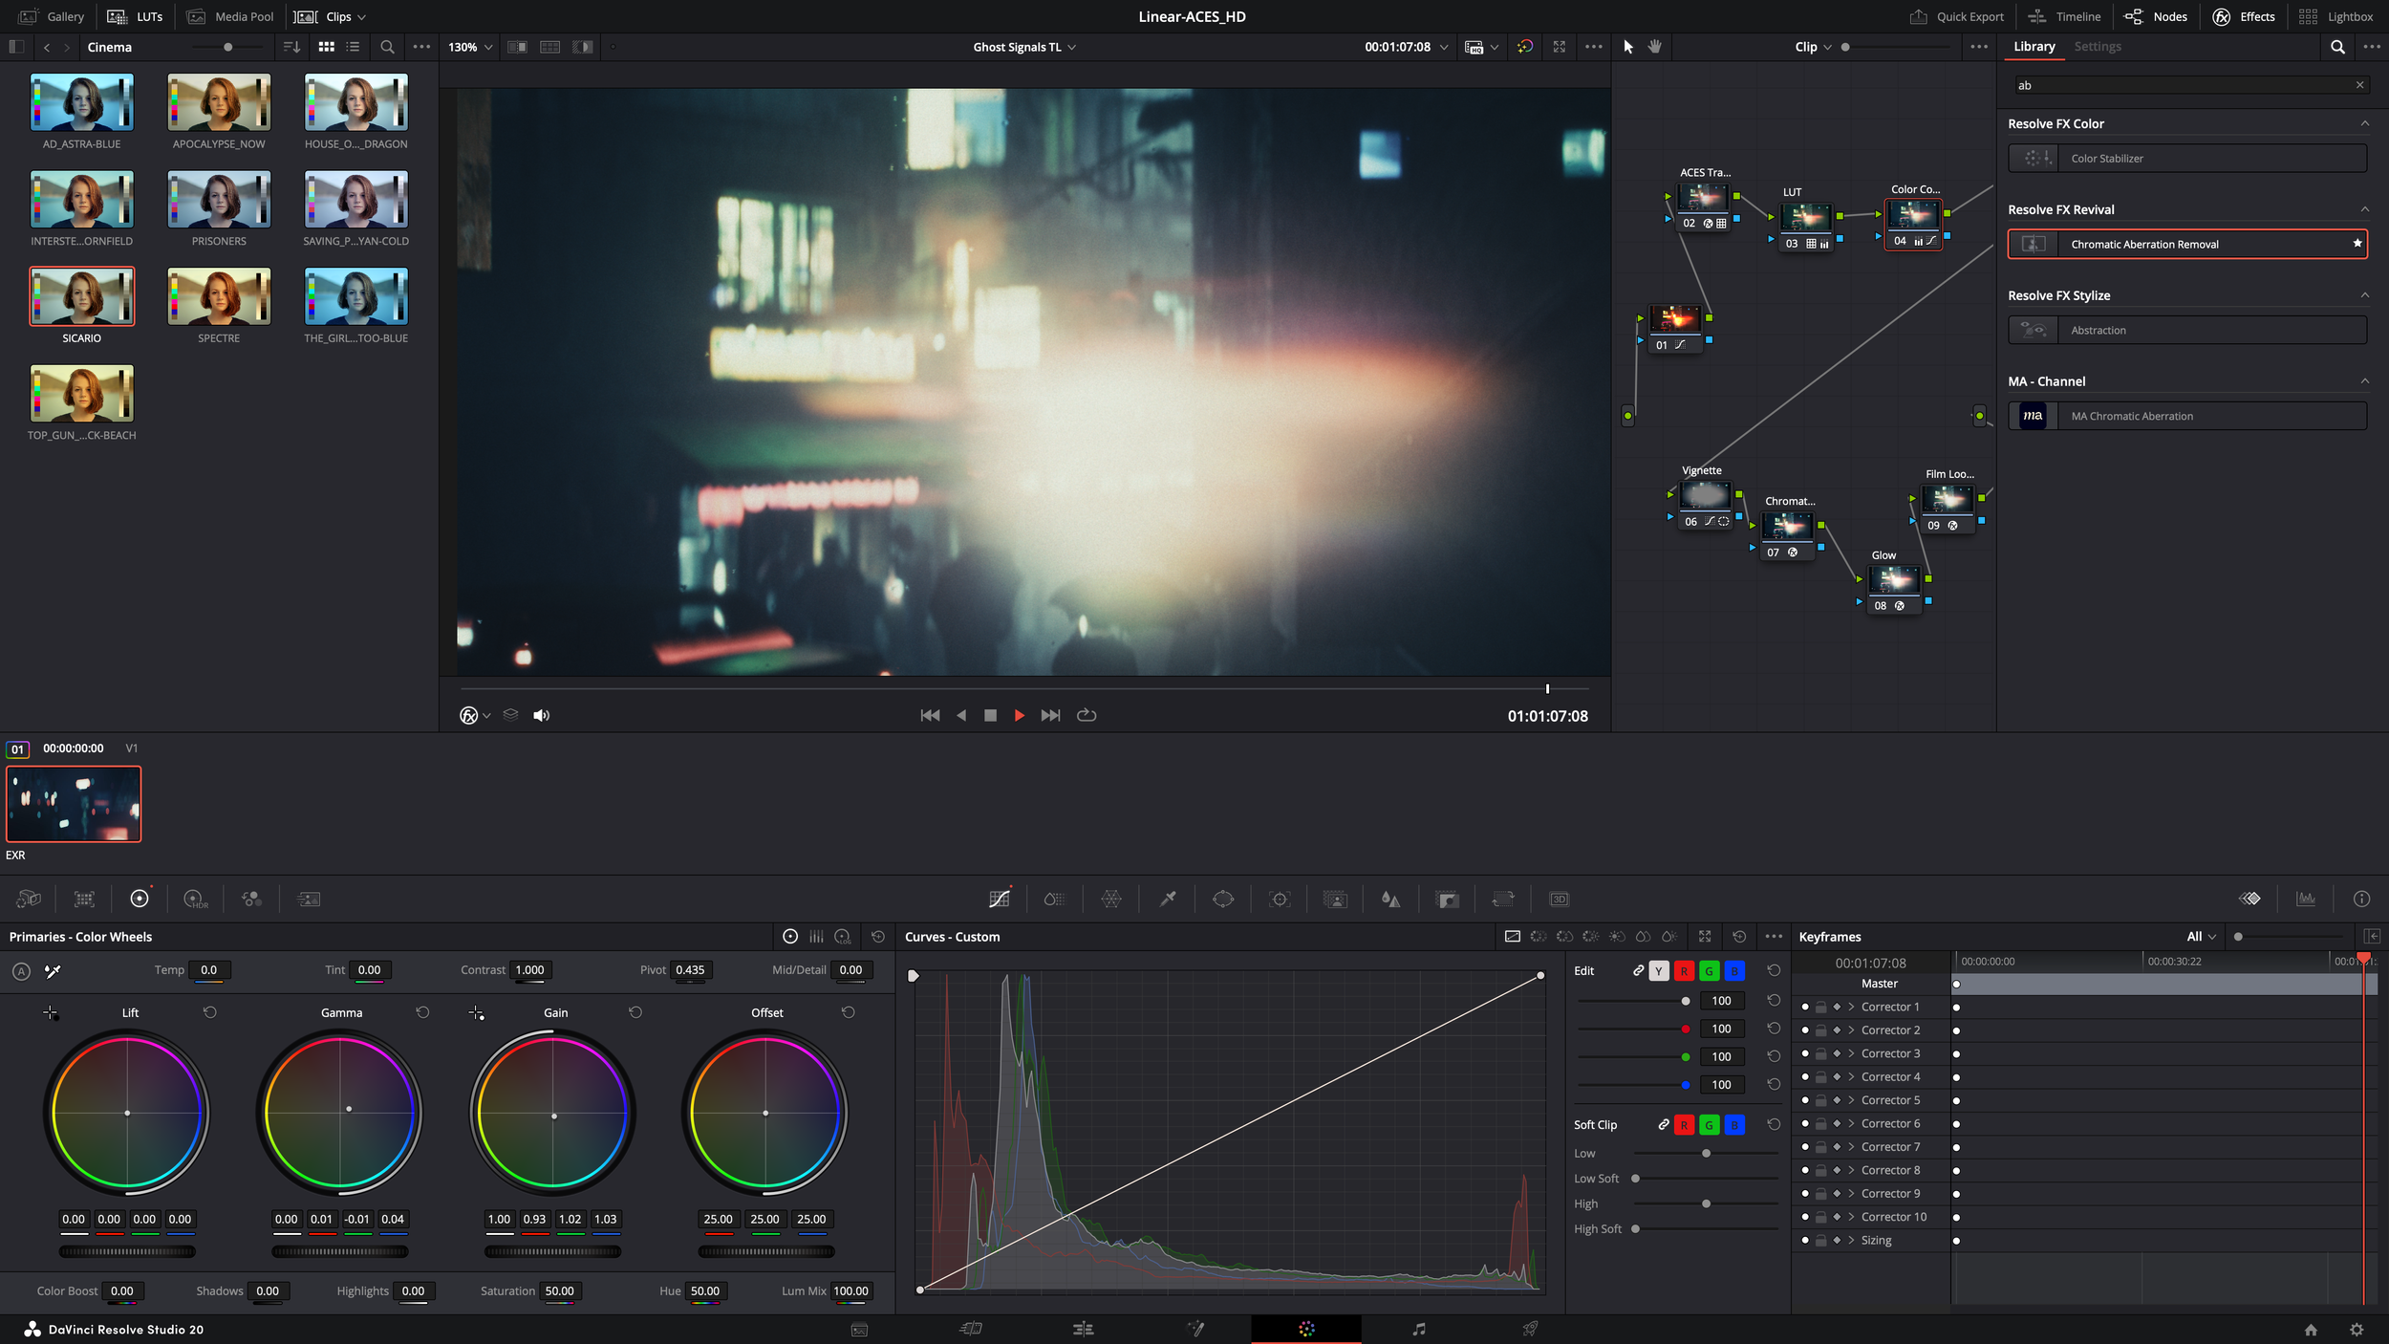Enable the red channel curve edit button
Screen dimensions: 2389x1344
(x=1684, y=971)
